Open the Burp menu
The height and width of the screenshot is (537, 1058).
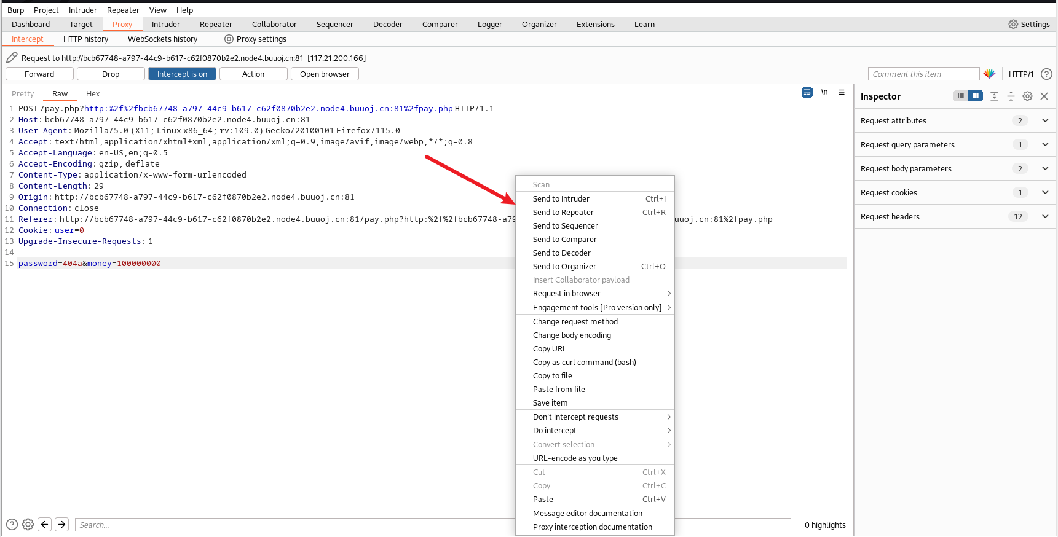click(x=15, y=10)
